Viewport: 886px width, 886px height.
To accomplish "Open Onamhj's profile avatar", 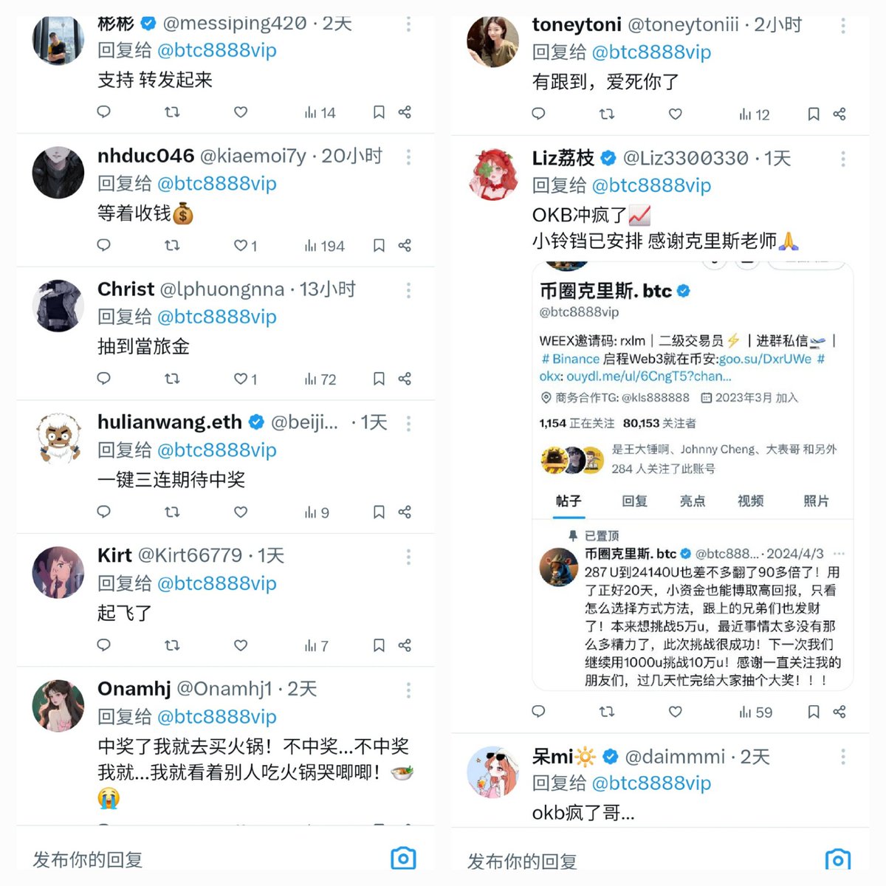I will point(58,706).
